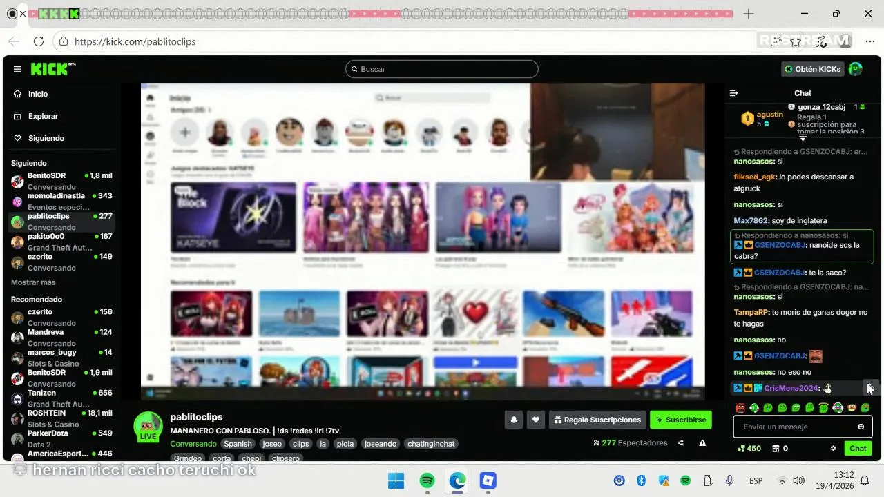The height and width of the screenshot is (497, 884).
Task: Open pablitoclips live avatar
Action: pyautogui.click(x=148, y=427)
